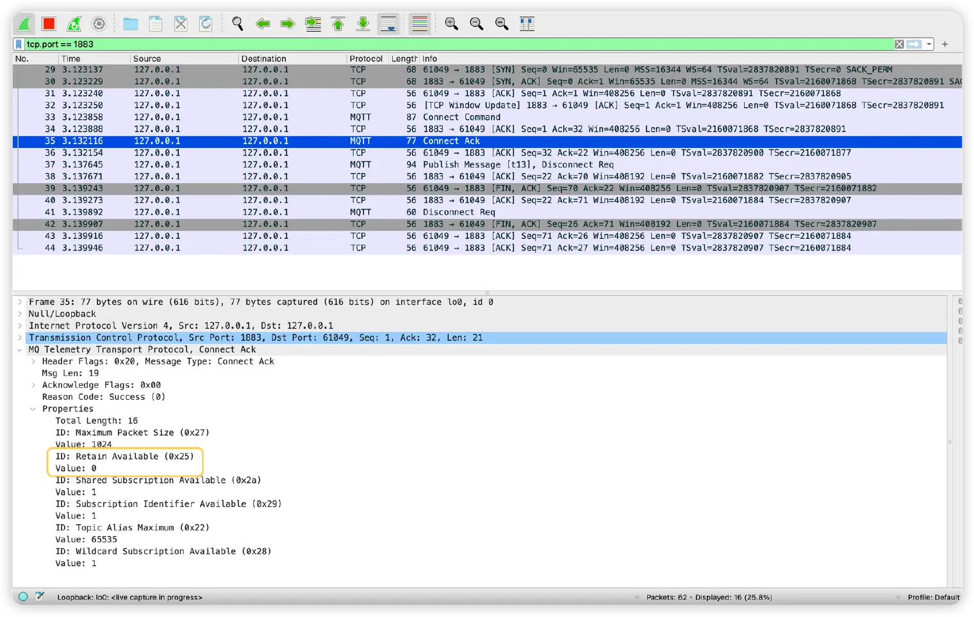Expand Internet Protocol Version 4 details
The image size is (974, 617).
(20, 325)
